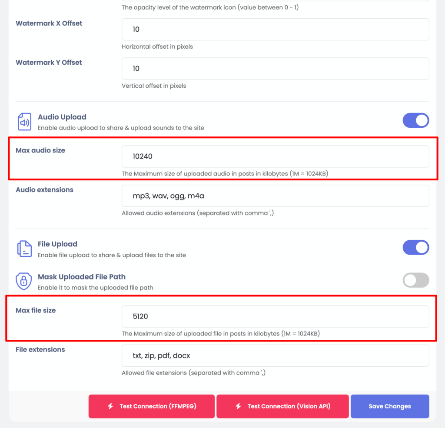
Task: Click into the Watermark Y Offset input
Action: 275,69
